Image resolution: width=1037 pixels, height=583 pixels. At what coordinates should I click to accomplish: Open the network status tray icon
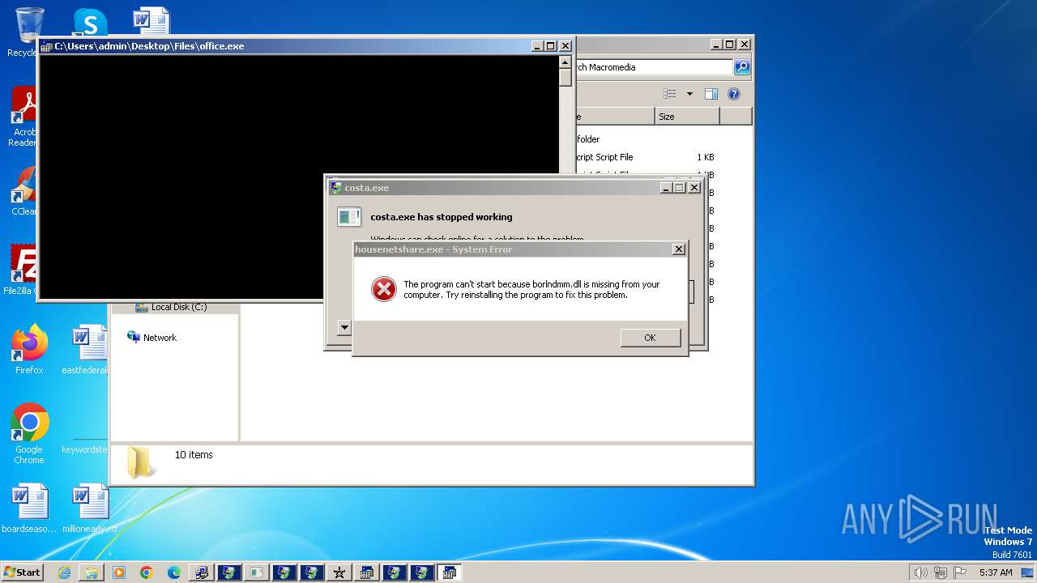941,572
